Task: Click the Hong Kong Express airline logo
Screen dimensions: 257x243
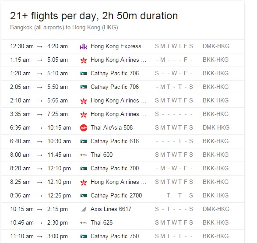Action: [x=84, y=46]
